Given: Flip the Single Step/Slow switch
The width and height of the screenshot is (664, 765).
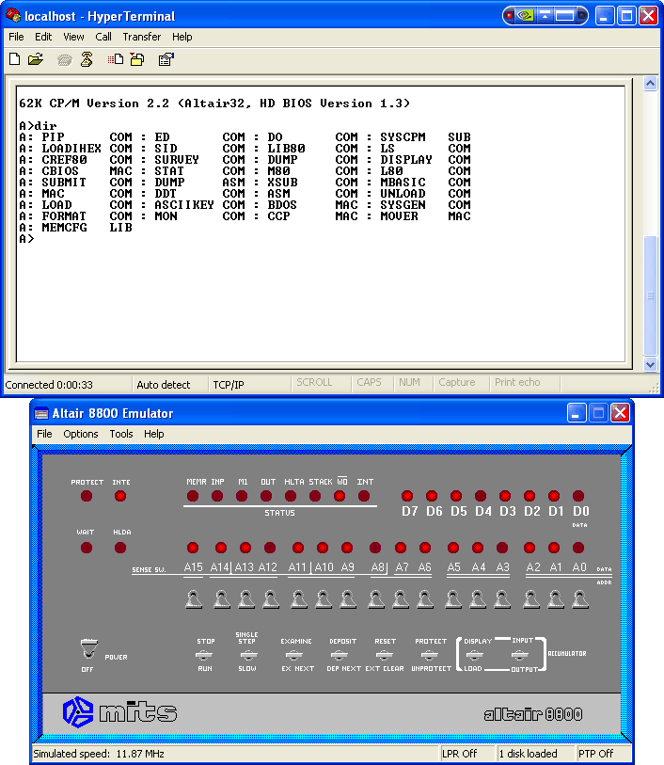Looking at the screenshot, I should tap(247, 655).
